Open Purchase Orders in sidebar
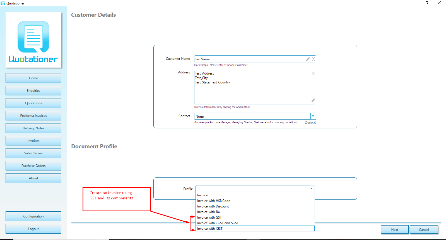 (33, 166)
